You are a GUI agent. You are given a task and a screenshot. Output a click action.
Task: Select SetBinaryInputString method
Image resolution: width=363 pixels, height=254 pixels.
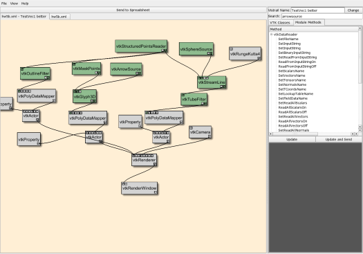tap(295, 53)
